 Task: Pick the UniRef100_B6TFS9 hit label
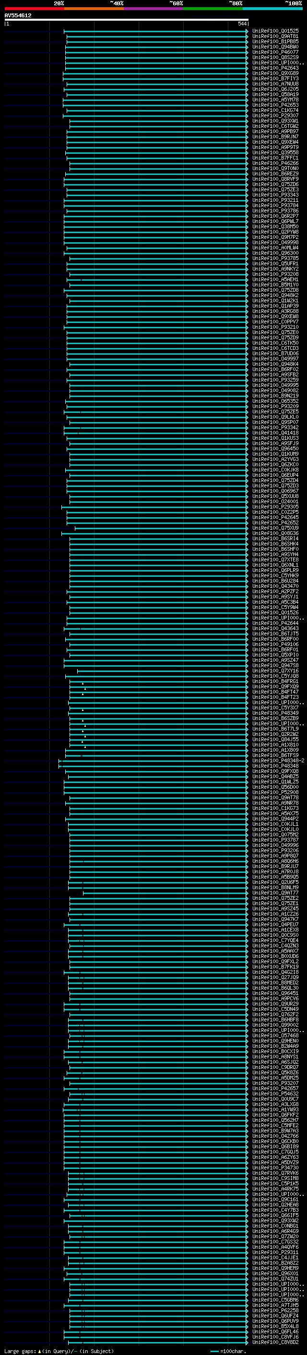pyautogui.click(x=275, y=755)
